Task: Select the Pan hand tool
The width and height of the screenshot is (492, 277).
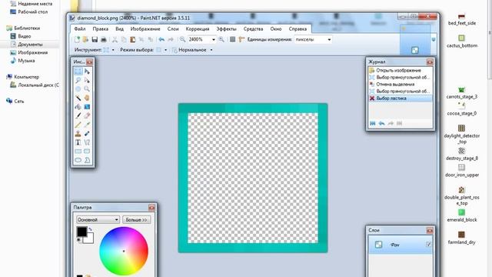Action: click(x=87, y=98)
